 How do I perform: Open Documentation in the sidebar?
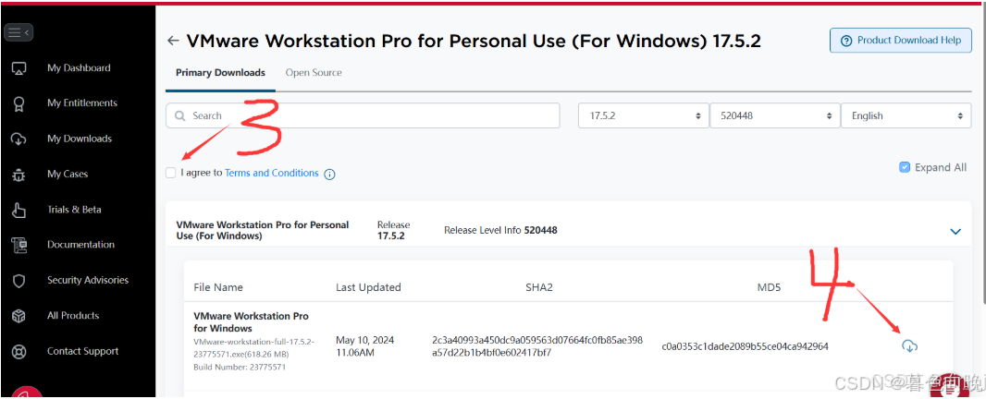click(81, 245)
